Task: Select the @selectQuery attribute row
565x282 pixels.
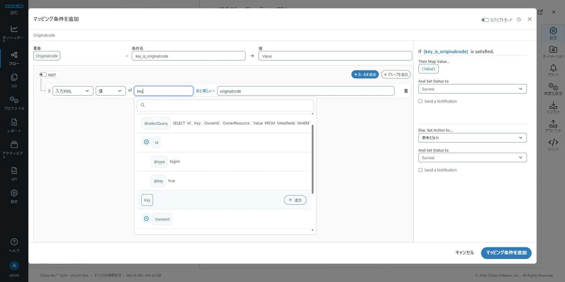Action: [x=224, y=123]
